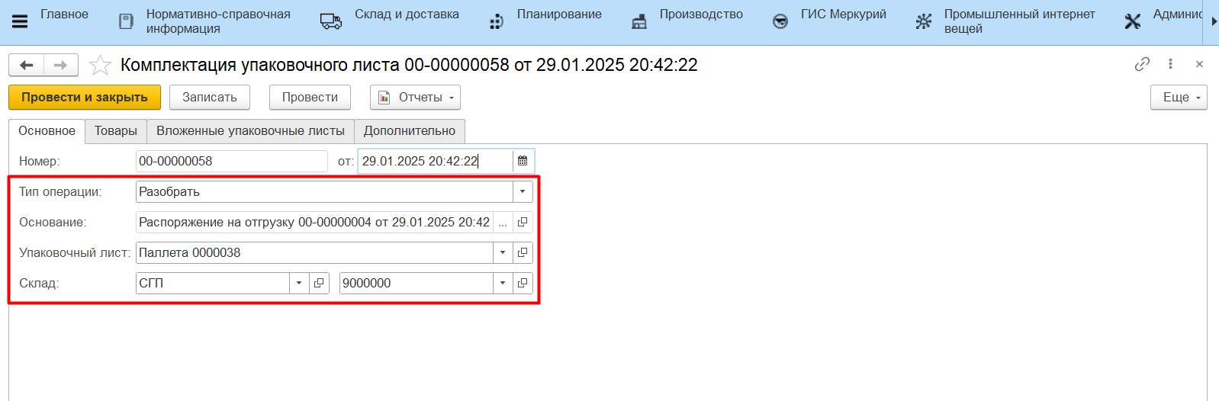Add document to favorites with star
Screen dimensions: 1219x401
(100, 65)
